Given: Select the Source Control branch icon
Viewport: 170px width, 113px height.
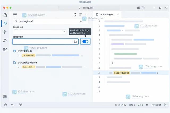Looking at the screenshot, I should 5,32.
